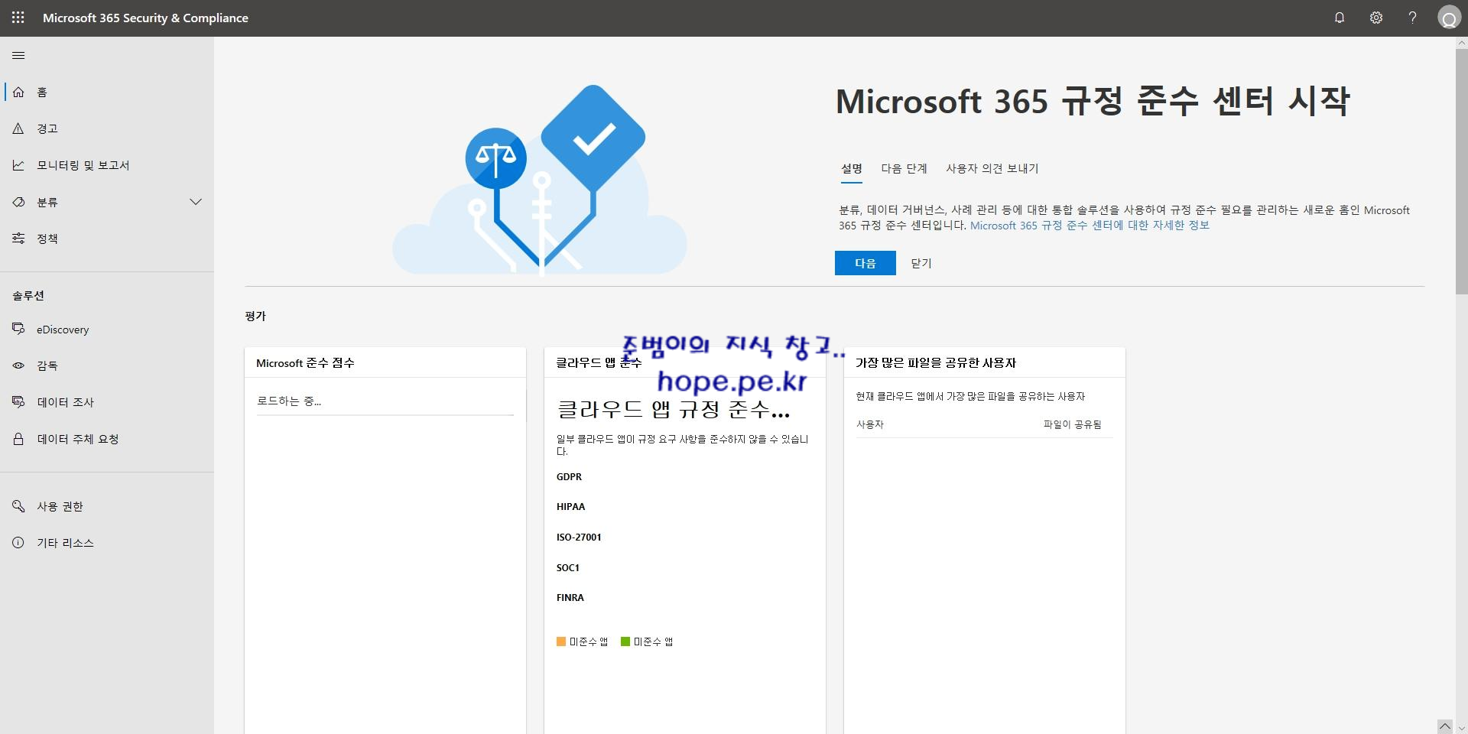The image size is (1468, 734).
Task: Click the home icon next to 홈
Action: (18, 92)
